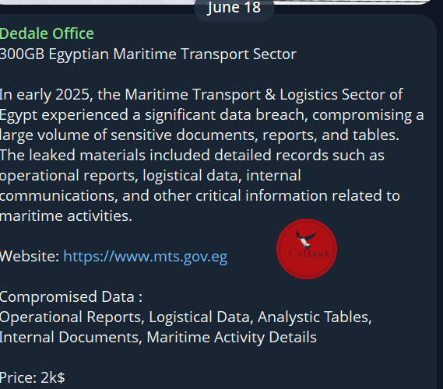Select the 300GB Egyptian Maritime Transport Sector title
The height and width of the screenshot is (389, 443).
(x=148, y=54)
